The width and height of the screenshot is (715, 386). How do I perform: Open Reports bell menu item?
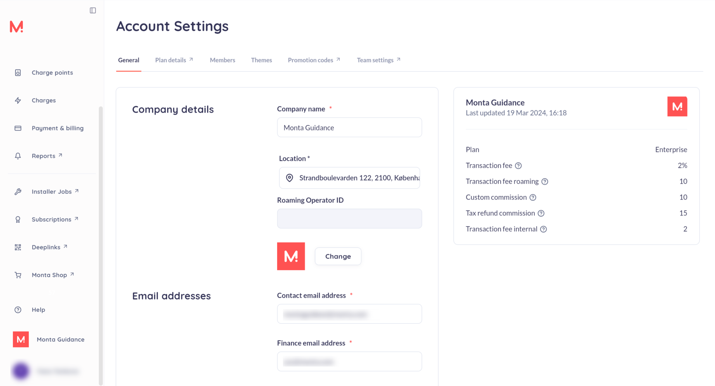point(44,156)
